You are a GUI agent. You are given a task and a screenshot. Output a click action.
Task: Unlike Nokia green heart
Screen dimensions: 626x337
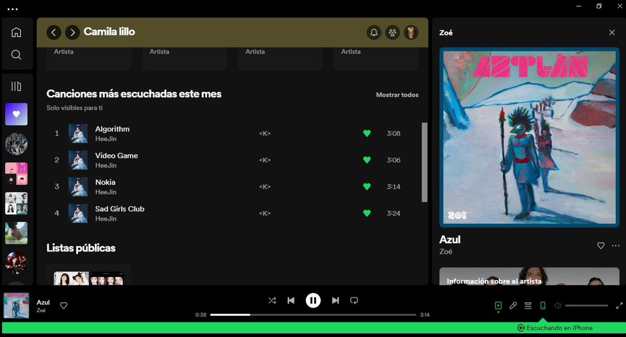tap(367, 187)
